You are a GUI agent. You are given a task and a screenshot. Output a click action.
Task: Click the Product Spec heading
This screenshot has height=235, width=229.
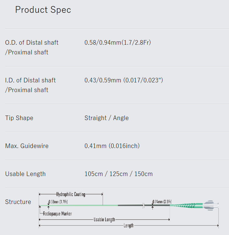point(43,10)
